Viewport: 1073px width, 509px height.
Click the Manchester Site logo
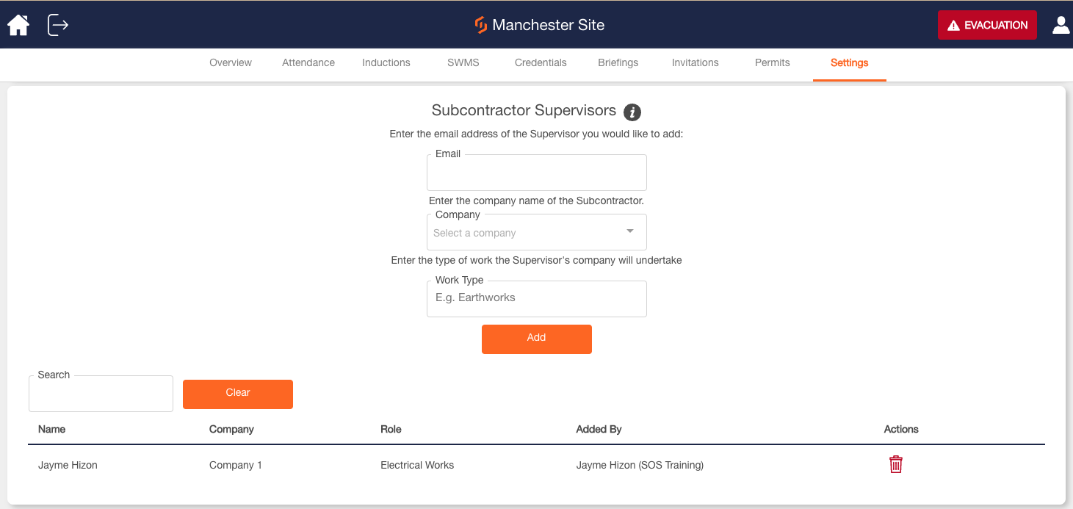481,25
